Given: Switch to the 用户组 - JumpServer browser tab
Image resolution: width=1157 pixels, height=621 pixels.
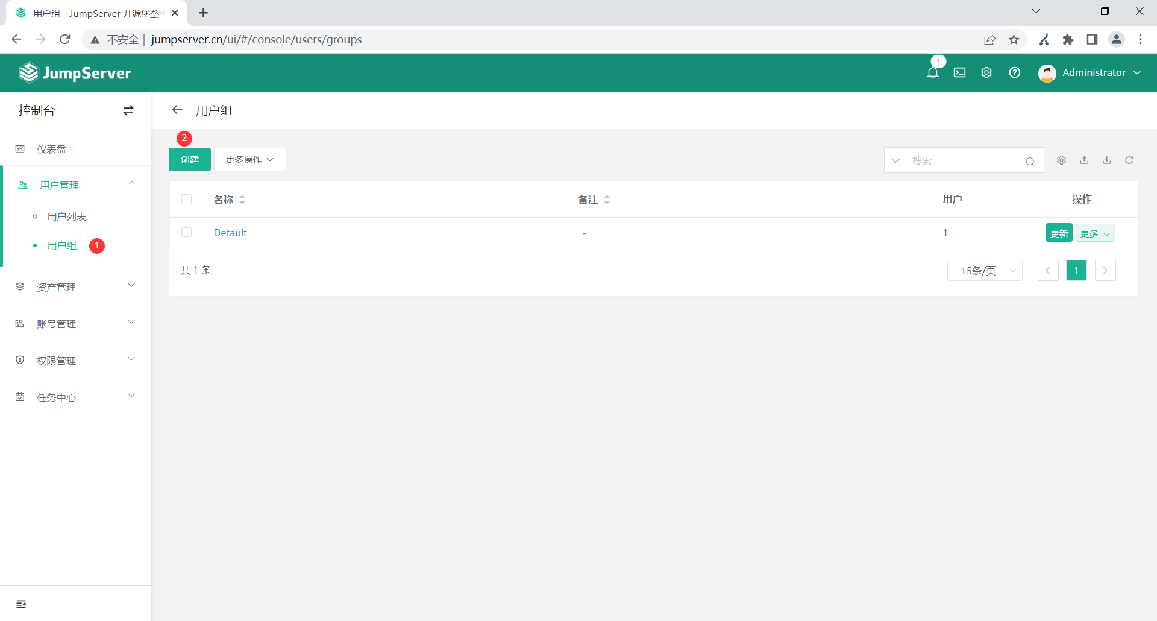Looking at the screenshot, I should click(x=96, y=13).
